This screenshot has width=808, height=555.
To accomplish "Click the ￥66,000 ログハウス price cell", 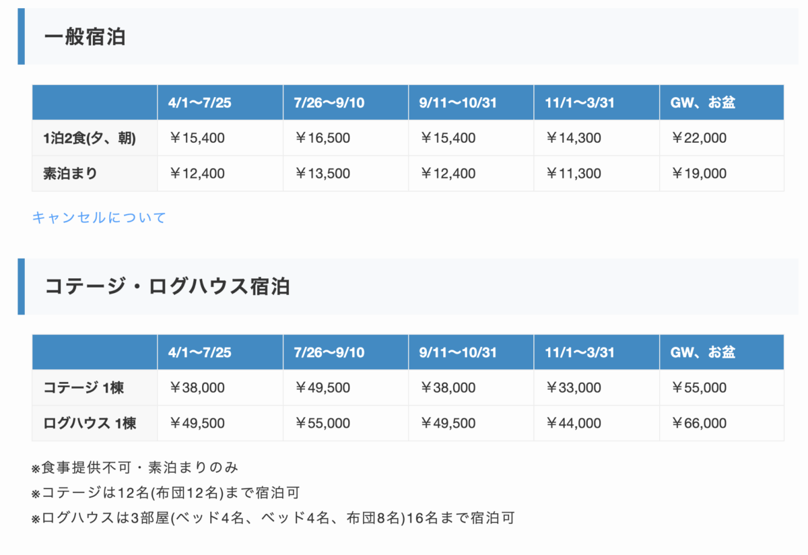I will click(699, 424).
